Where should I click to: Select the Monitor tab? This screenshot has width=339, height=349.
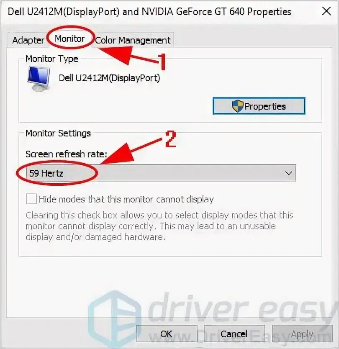[69, 39]
